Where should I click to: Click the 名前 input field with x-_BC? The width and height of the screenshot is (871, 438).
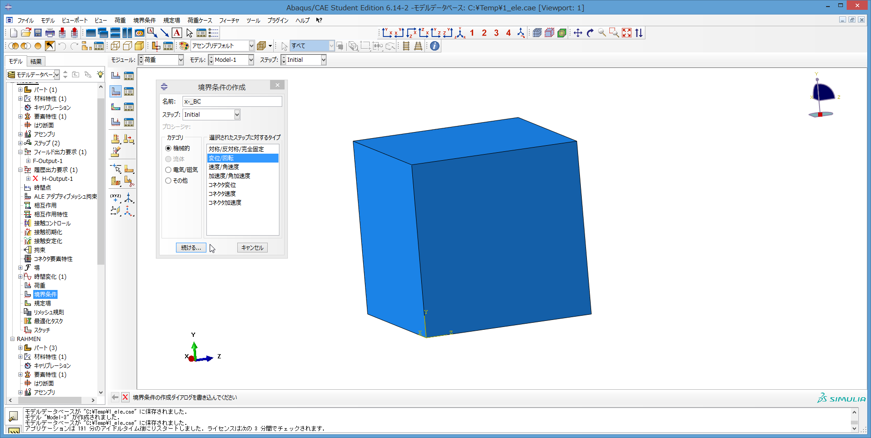point(232,101)
